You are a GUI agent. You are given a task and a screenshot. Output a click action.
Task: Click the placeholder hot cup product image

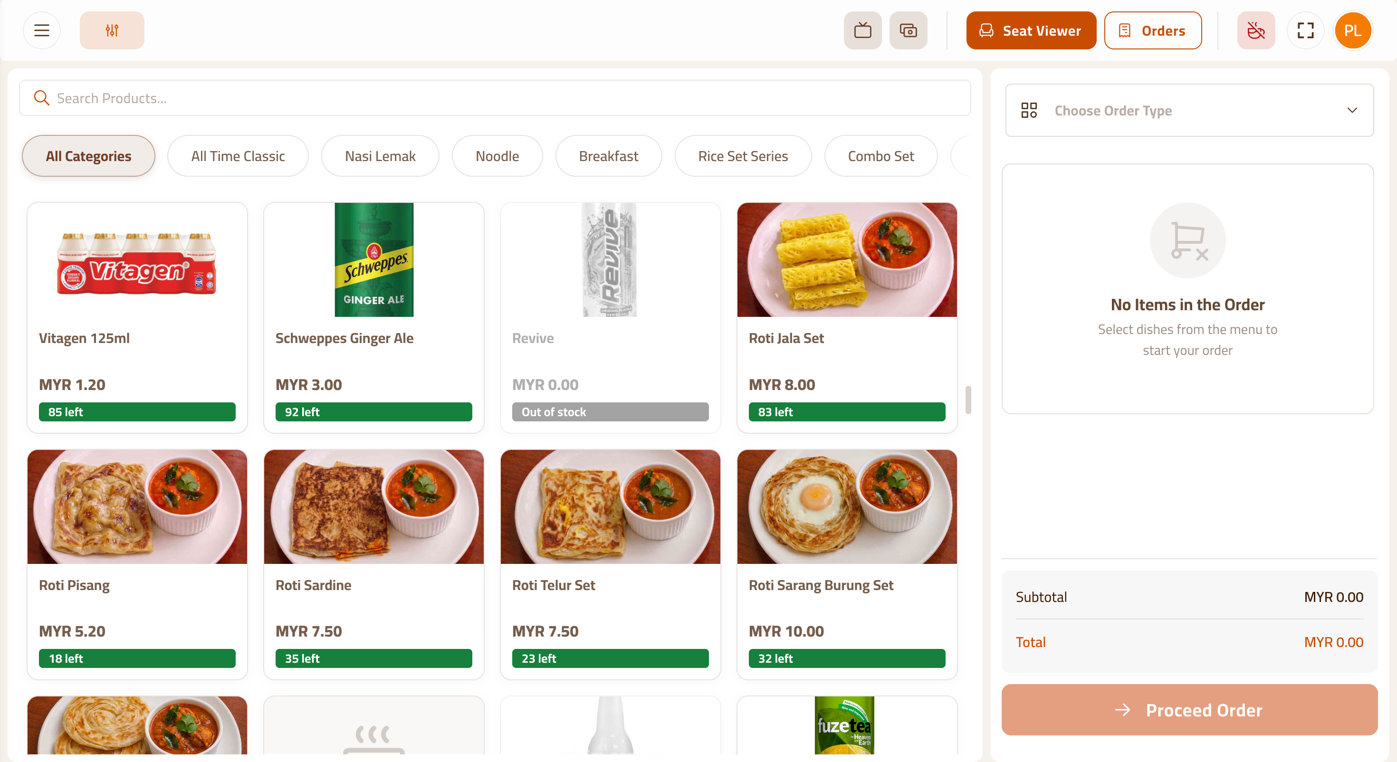(x=373, y=725)
